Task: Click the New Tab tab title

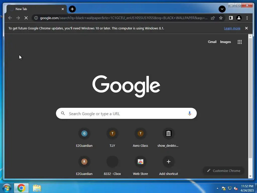Action: pyautogui.click(x=21, y=9)
